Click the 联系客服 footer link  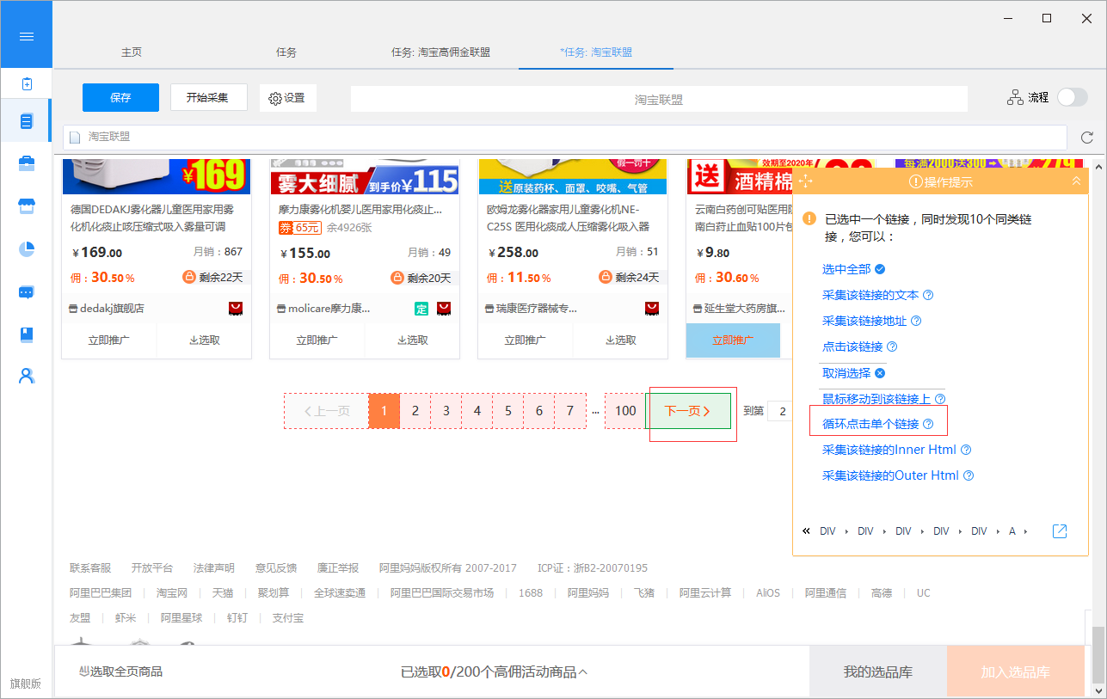(90, 568)
